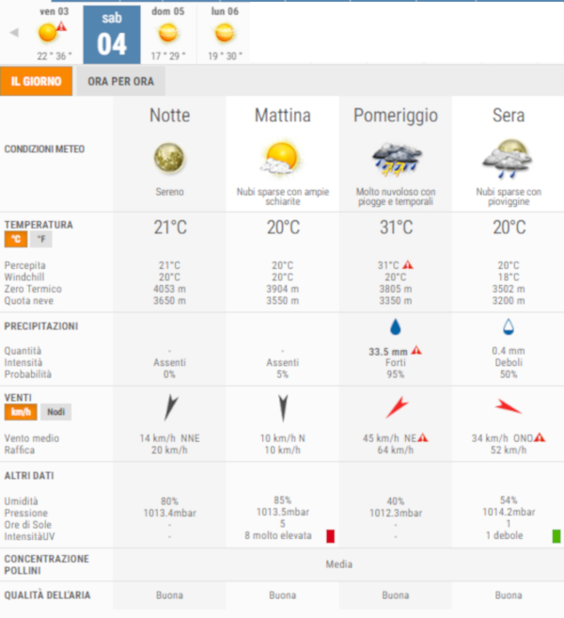Set wind units to Nodi
Viewport: 564px width, 618px height.
coord(55,412)
